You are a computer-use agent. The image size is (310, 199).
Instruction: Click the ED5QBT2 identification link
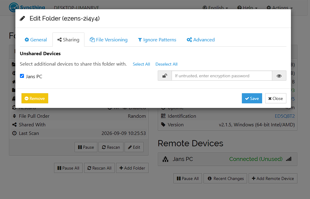(285, 116)
